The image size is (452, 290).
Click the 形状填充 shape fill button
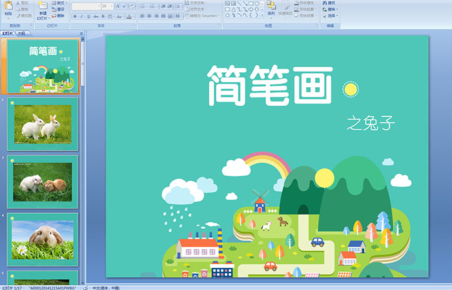pyautogui.click(x=306, y=3)
